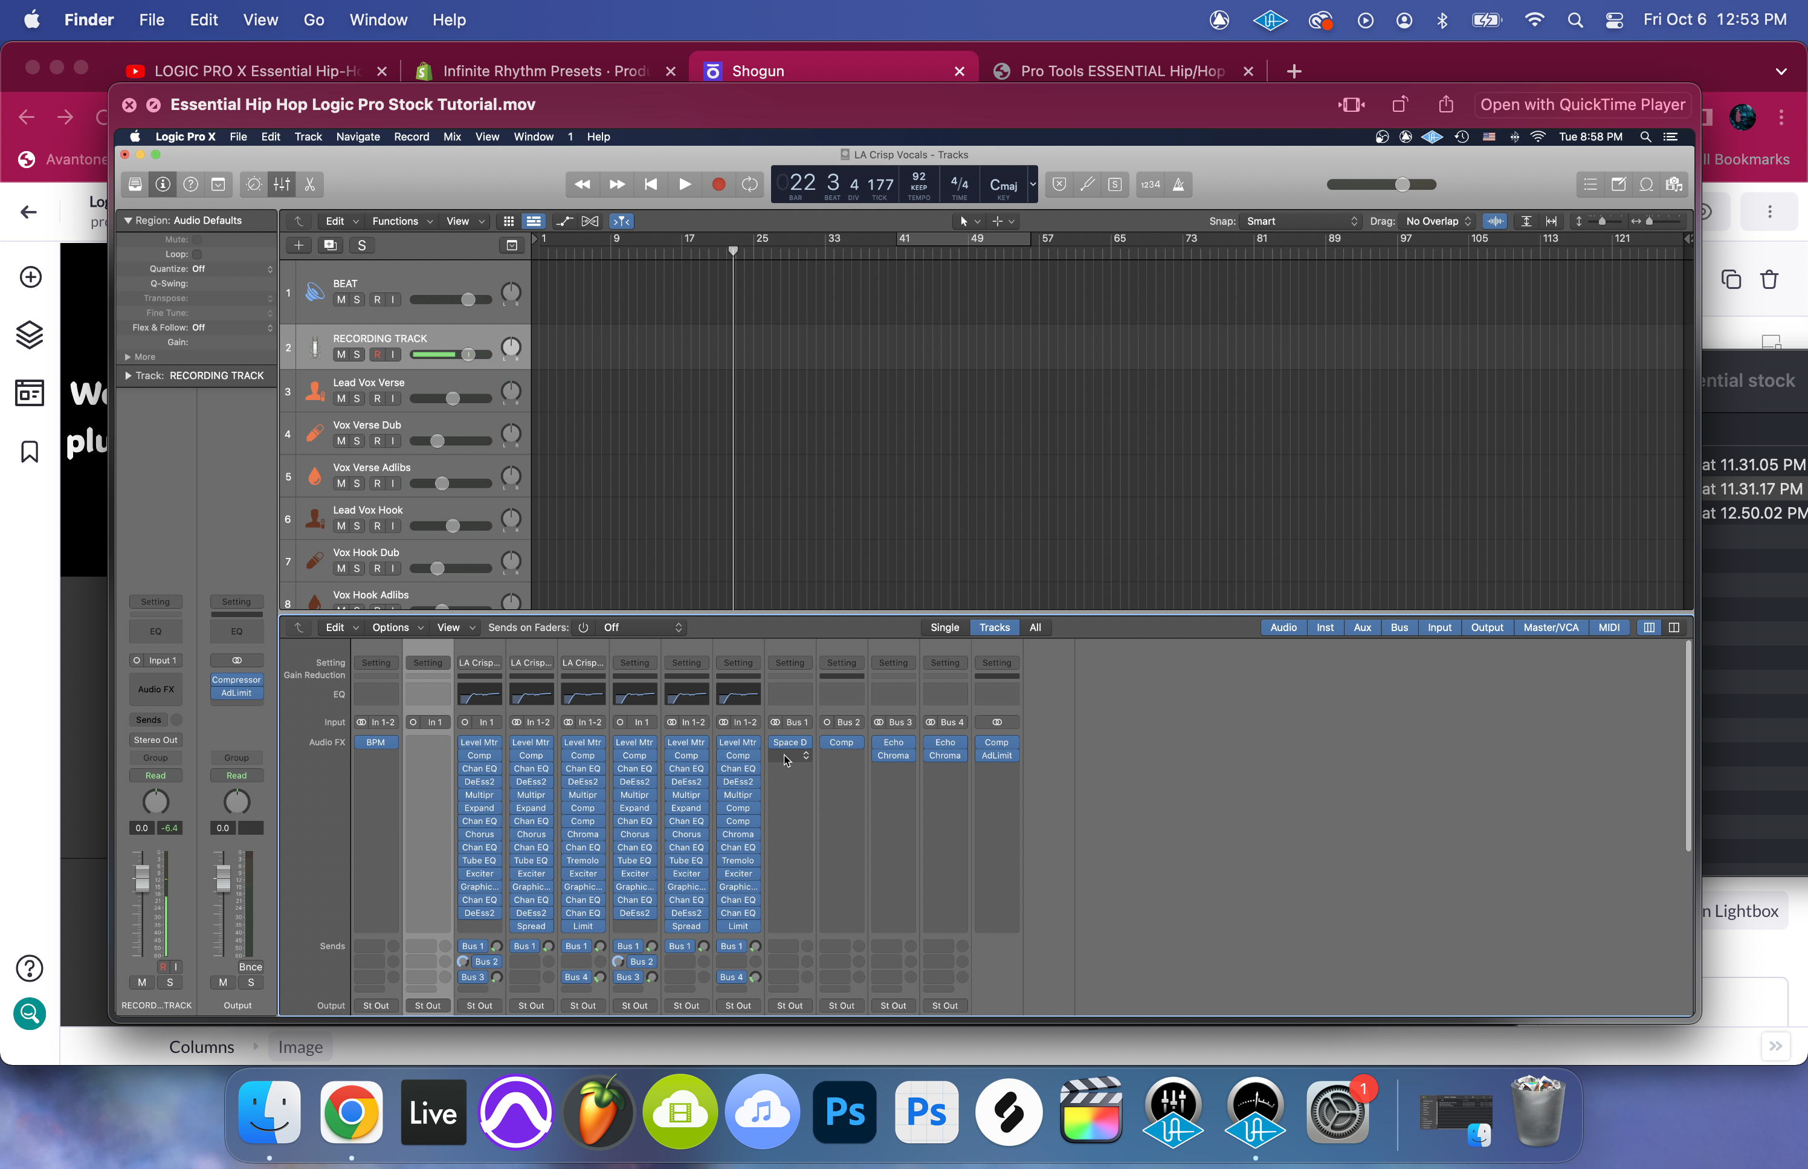Open the Navigate menu in Logic
The width and height of the screenshot is (1808, 1169).
point(357,137)
